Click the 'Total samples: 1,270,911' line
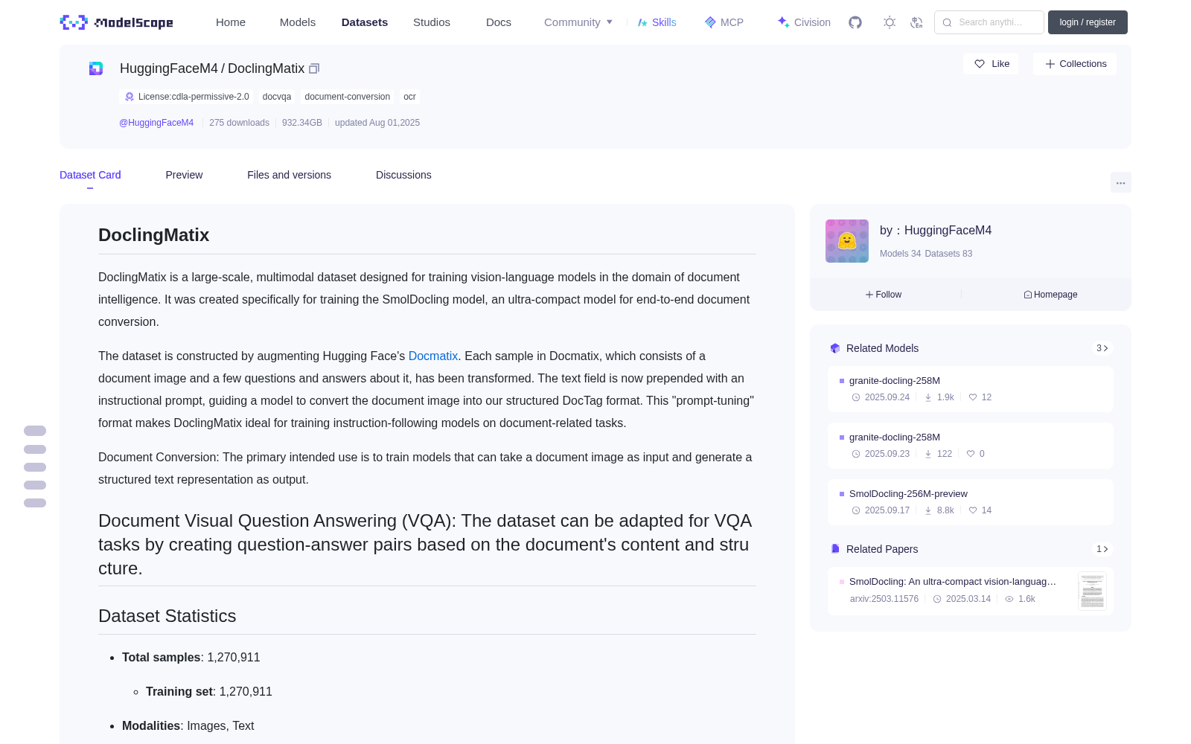Viewport: 1191px width, 744px height. [x=191, y=658]
